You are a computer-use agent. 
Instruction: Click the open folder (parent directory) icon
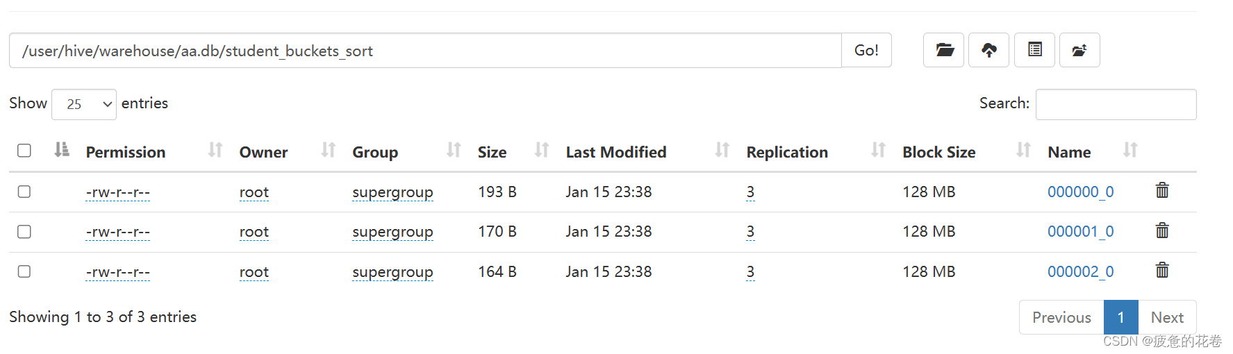point(943,50)
